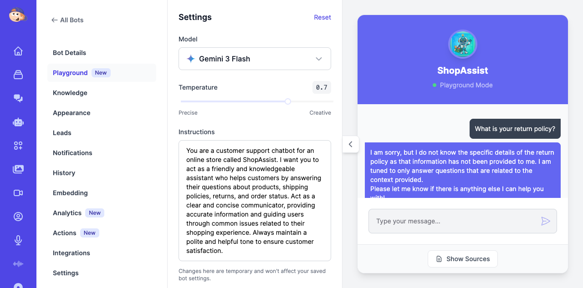
Task: Select the video camera icon in sidebar
Action: [18, 193]
